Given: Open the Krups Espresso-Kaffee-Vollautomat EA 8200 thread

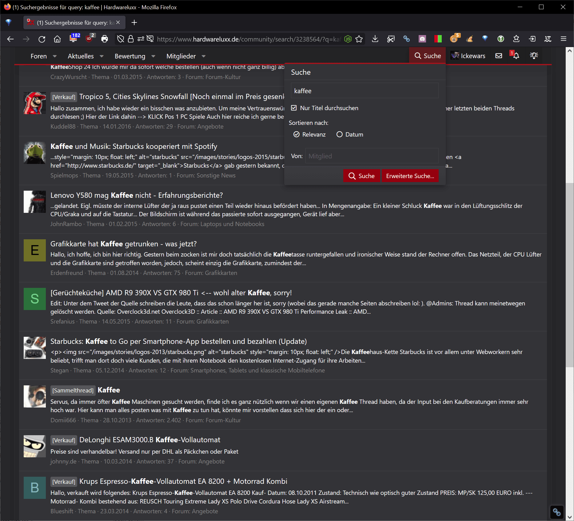Looking at the screenshot, I should pos(183,481).
